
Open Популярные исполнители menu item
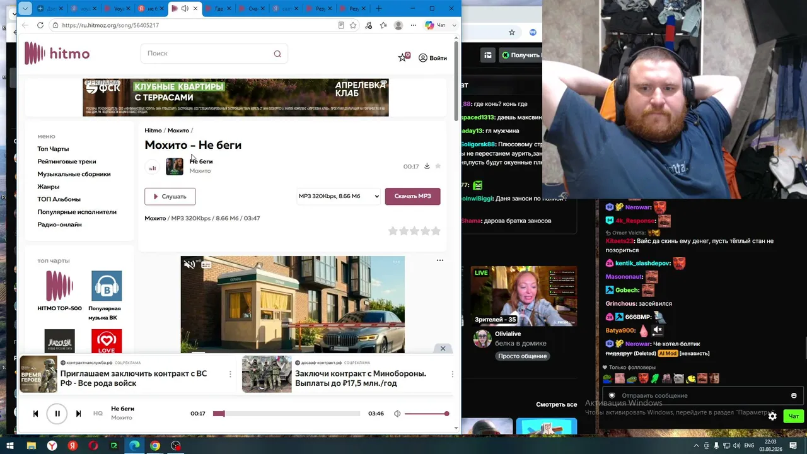coord(77,212)
